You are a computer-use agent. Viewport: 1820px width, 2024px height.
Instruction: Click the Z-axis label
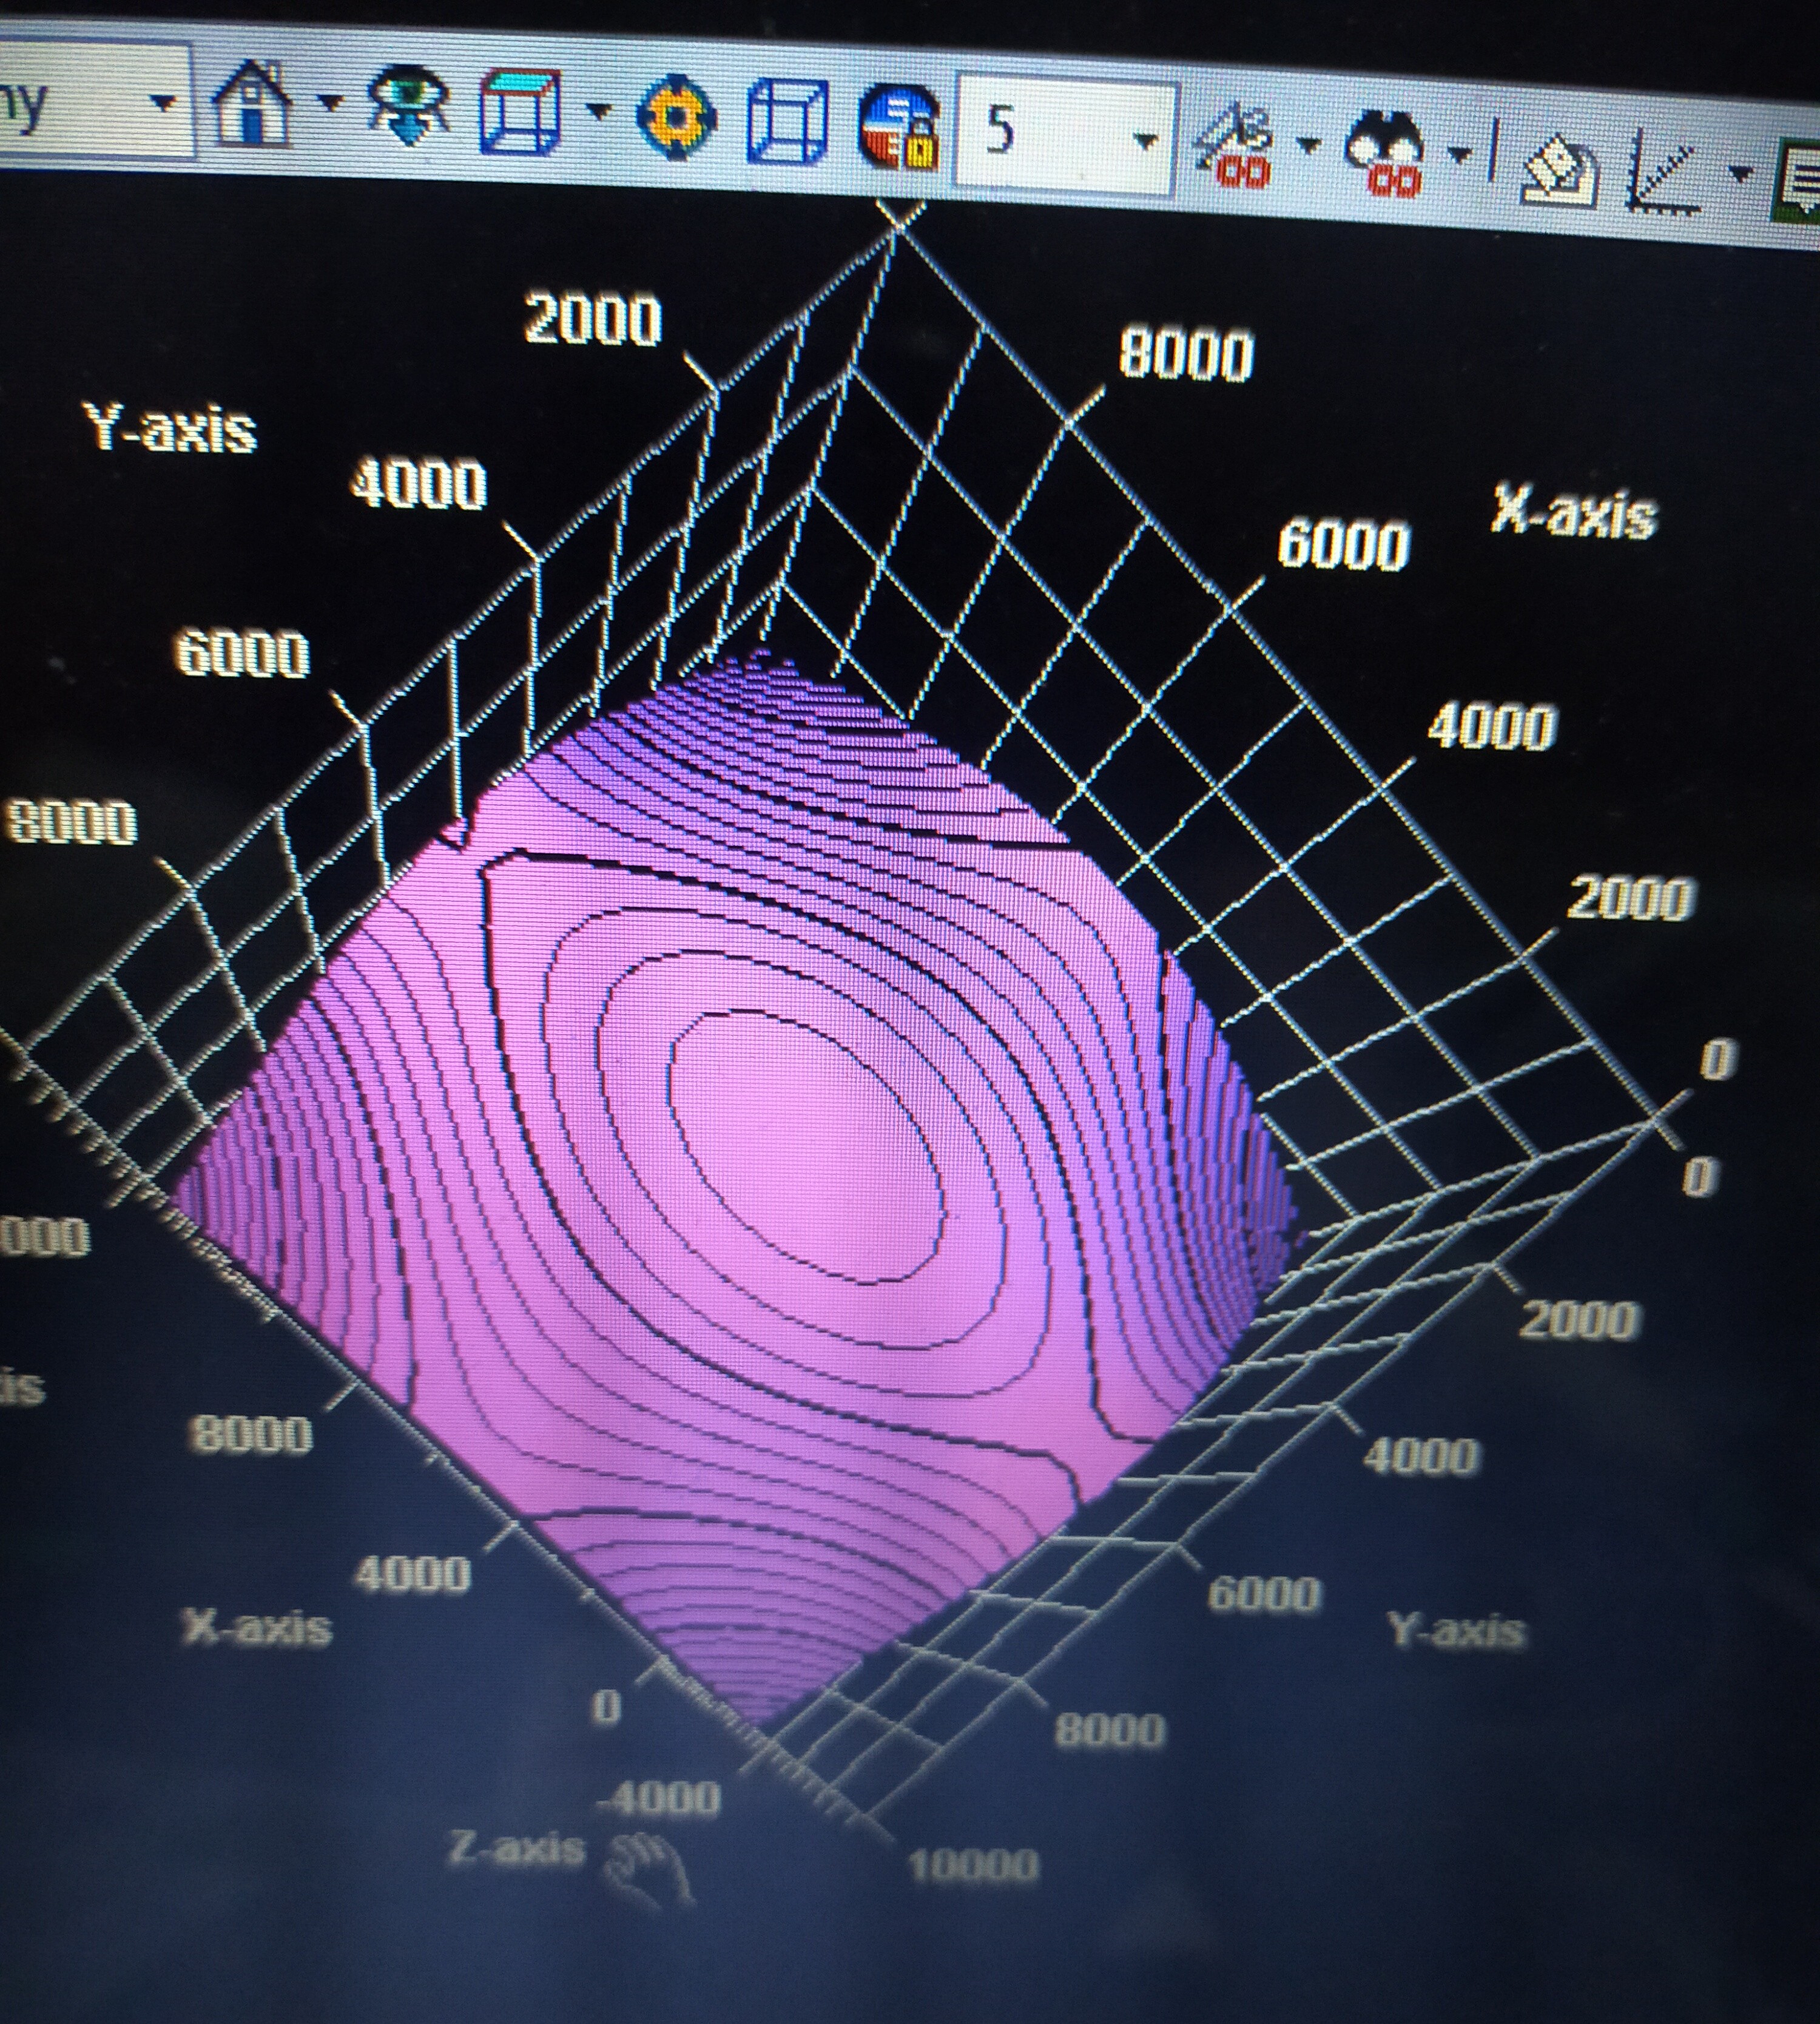pyautogui.click(x=517, y=1849)
